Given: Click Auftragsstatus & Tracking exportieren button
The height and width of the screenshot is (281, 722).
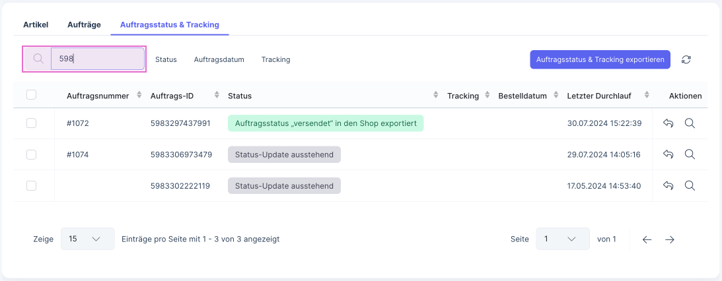Looking at the screenshot, I should [x=600, y=59].
